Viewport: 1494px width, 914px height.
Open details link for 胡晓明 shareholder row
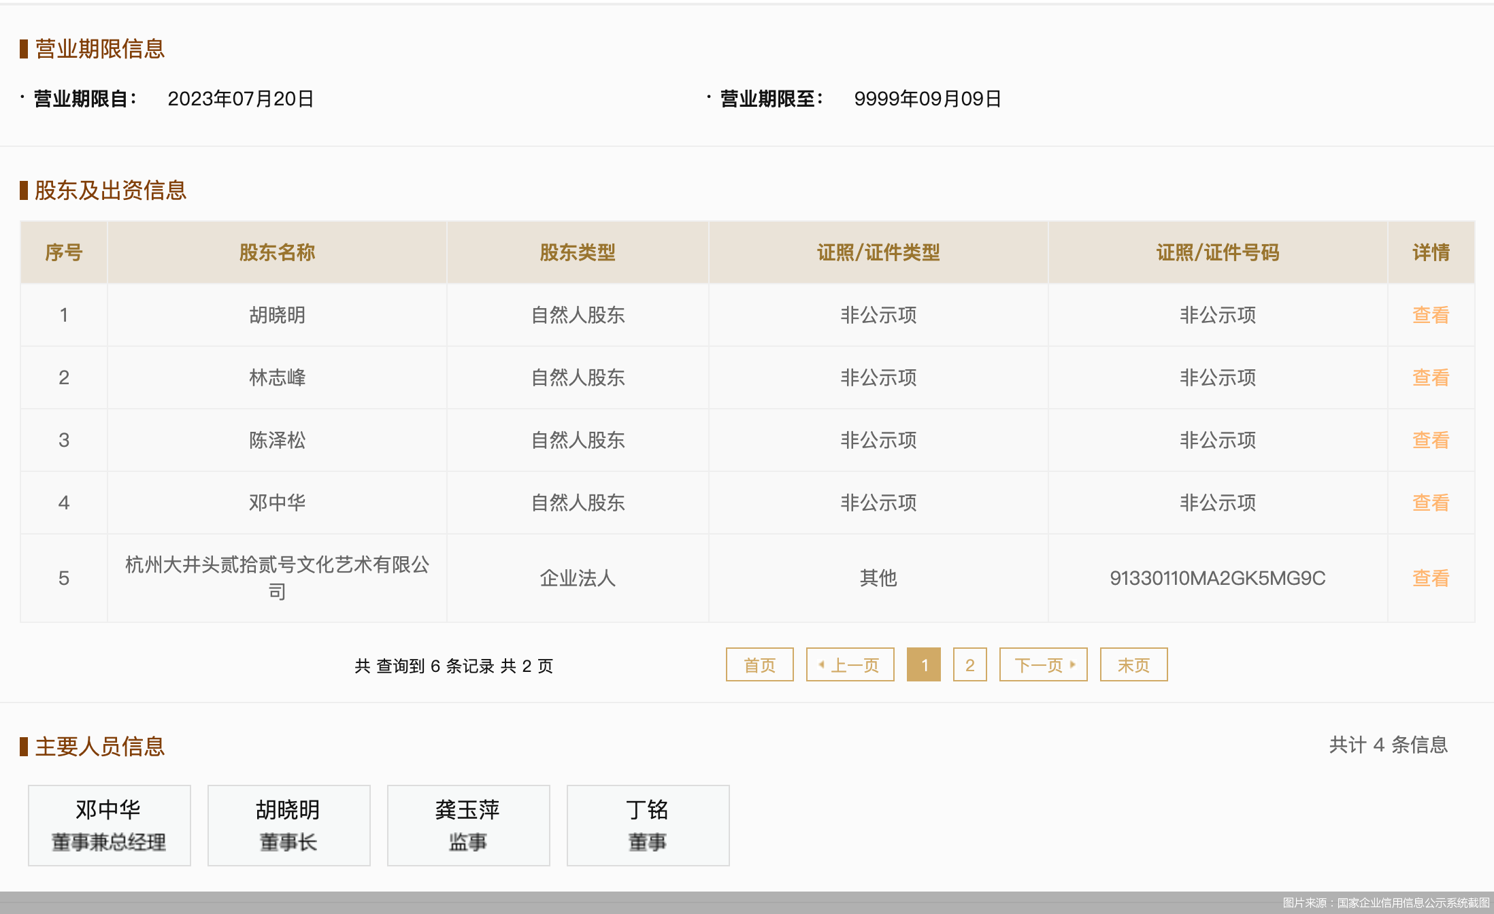pos(1431,315)
